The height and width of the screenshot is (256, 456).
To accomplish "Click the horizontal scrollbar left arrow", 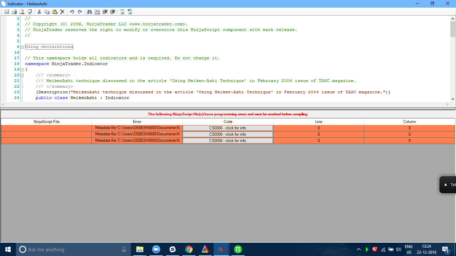I will [4, 104].
